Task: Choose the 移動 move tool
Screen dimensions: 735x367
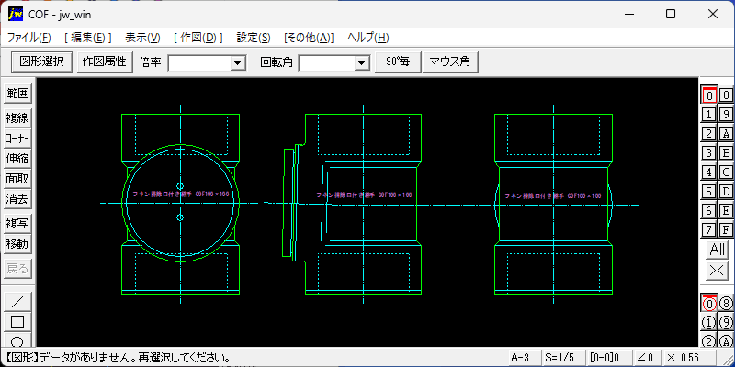Action: tap(17, 244)
